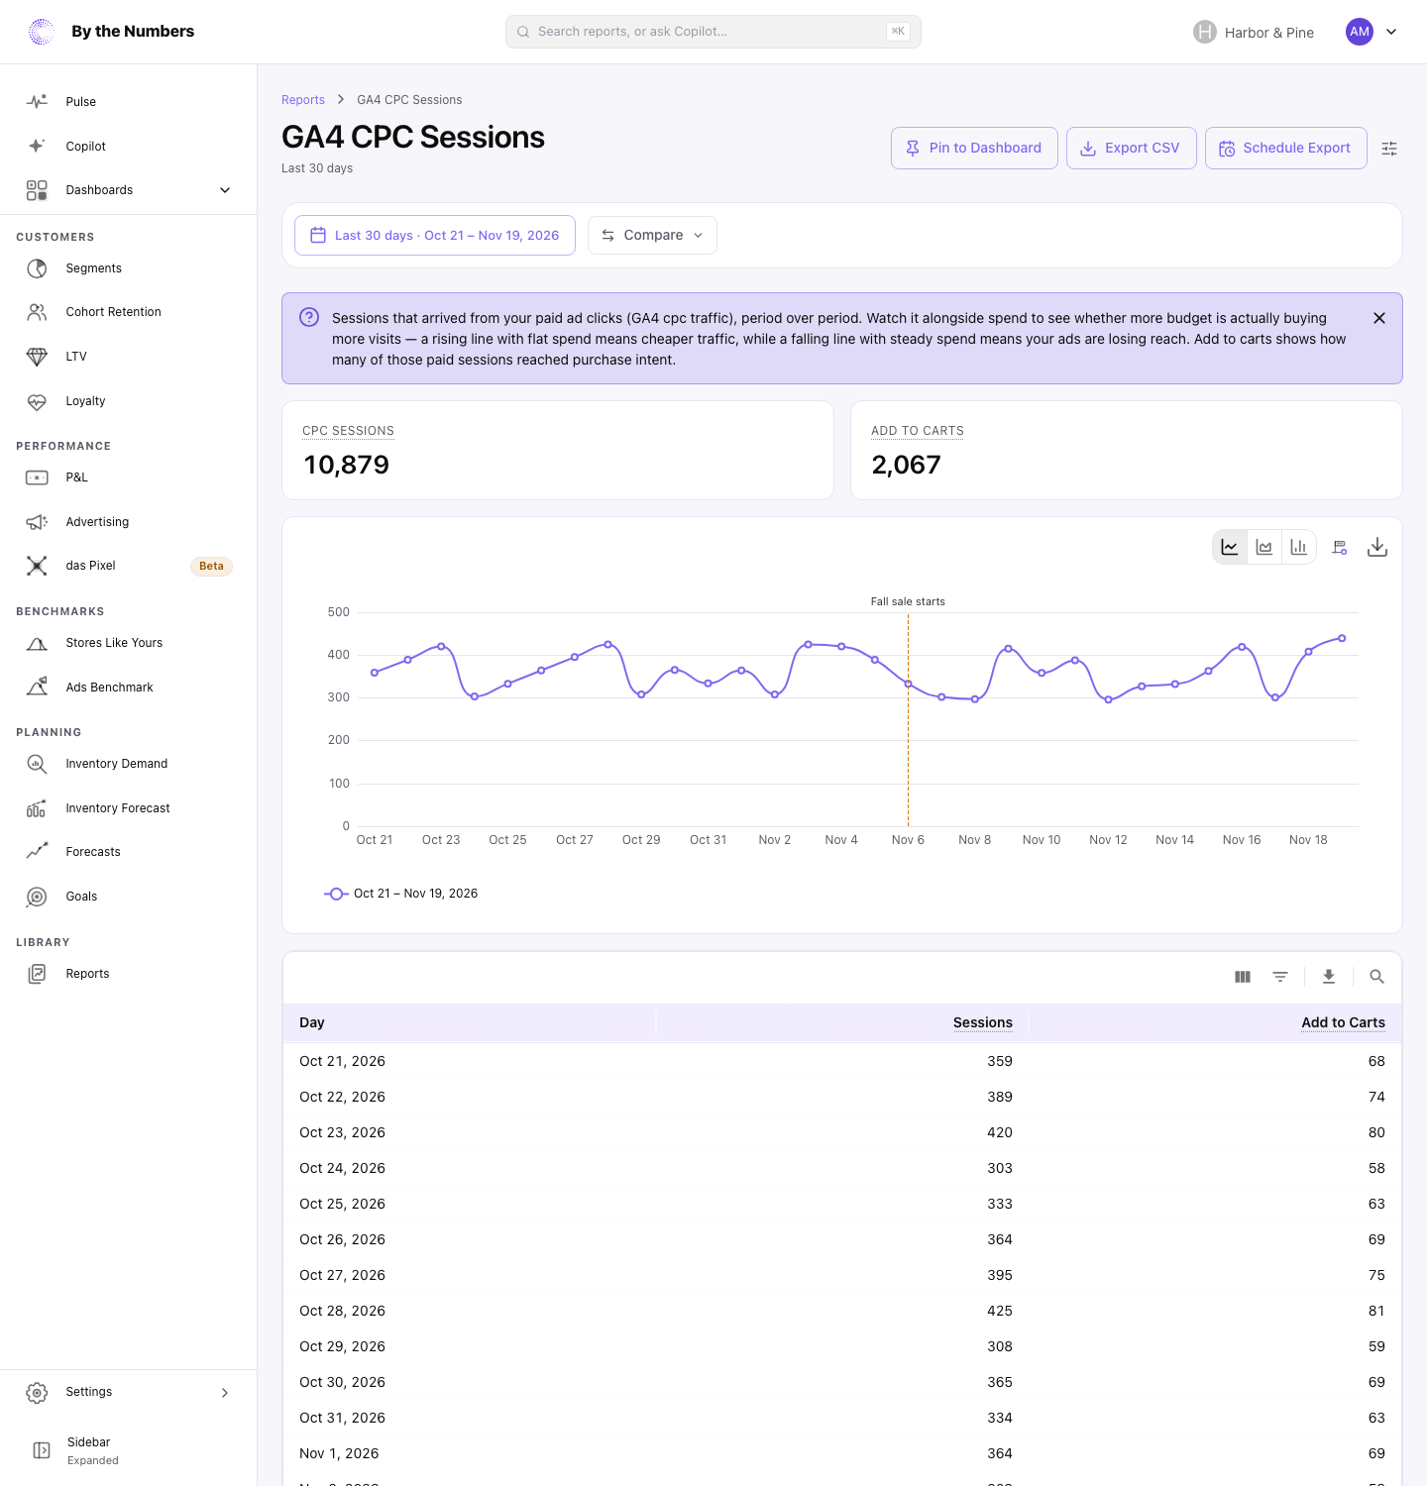This screenshot has height=1486, width=1427.
Task: Sort table by Sessions column
Action: click(983, 1022)
